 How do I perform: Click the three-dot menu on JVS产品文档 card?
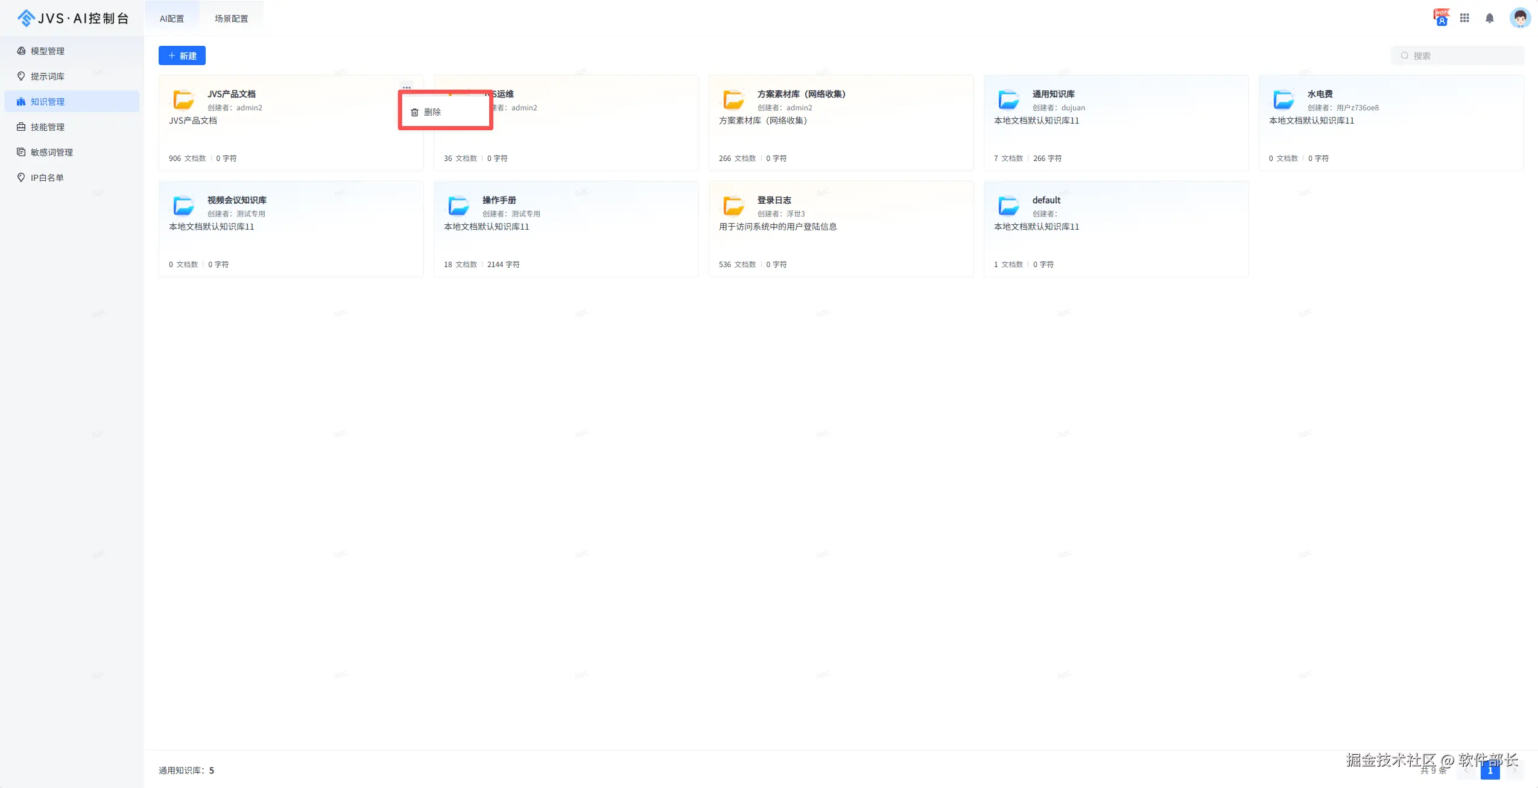coord(407,87)
